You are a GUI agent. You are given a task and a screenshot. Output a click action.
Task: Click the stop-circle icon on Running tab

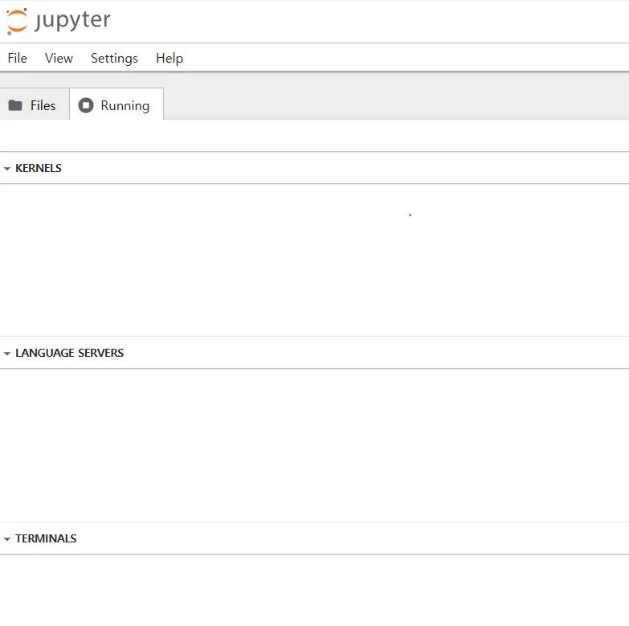coord(85,105)
